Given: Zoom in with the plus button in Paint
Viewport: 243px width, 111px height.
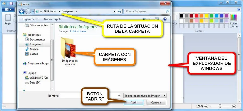Looking at the screenshot, I should point(234,106).
